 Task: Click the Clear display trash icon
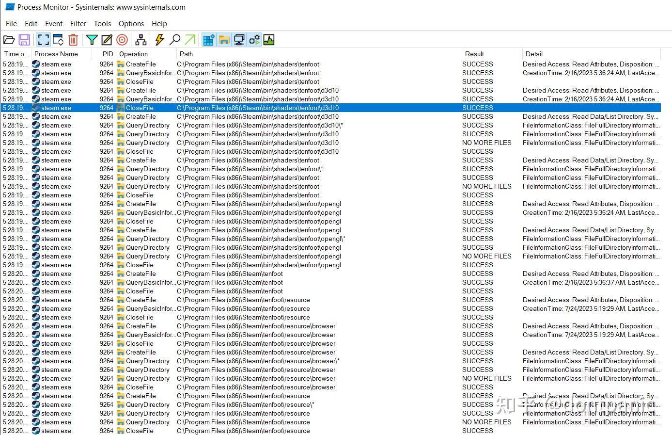click(x=73, y=40)
